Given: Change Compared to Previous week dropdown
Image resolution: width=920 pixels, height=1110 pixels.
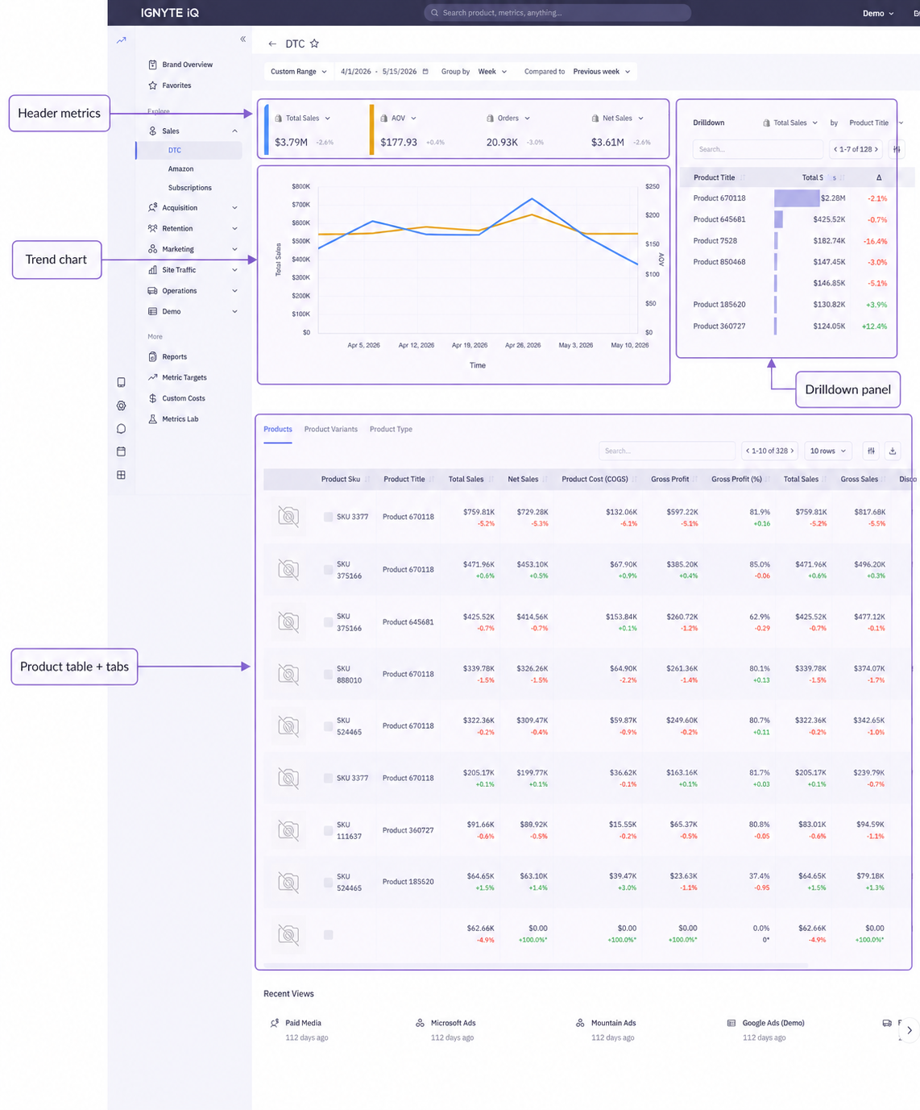Looking at the screenshot, I should pos(602,72).
